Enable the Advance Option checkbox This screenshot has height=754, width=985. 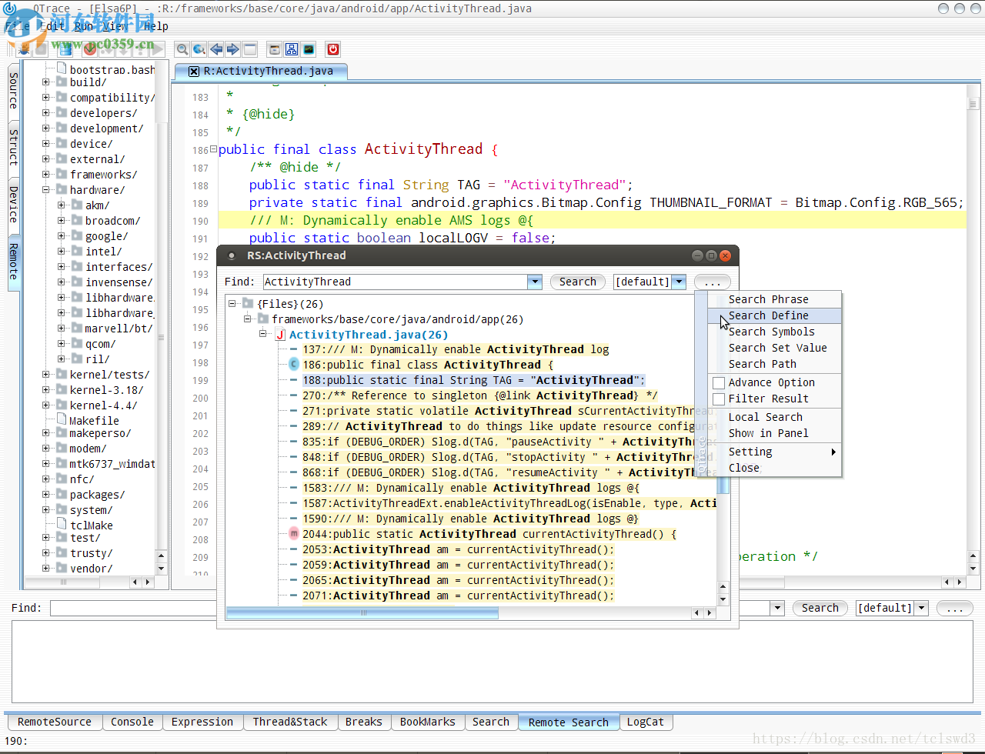click(719, 382)
